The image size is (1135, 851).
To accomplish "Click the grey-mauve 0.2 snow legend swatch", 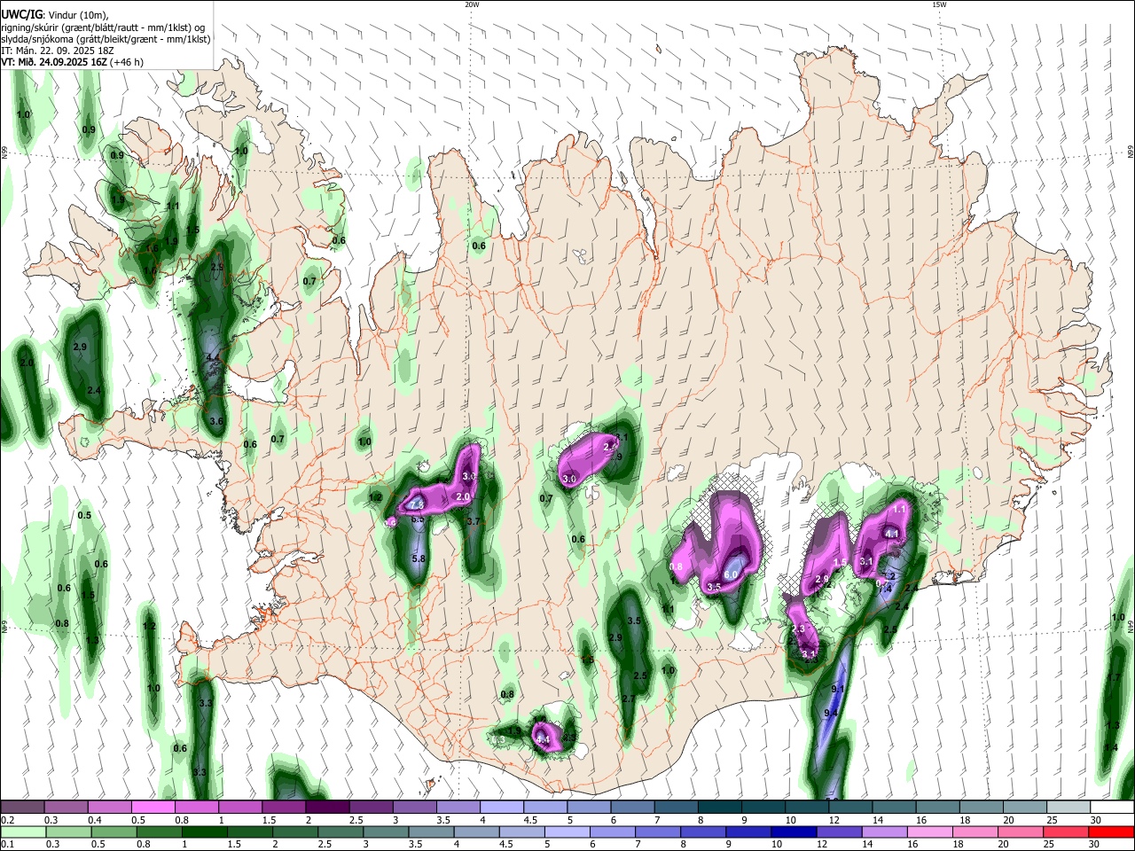I will 23,807.
